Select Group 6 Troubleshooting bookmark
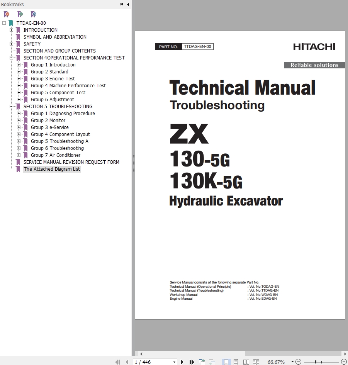Screen dimensions: 348x365 (x=57, y=148)
